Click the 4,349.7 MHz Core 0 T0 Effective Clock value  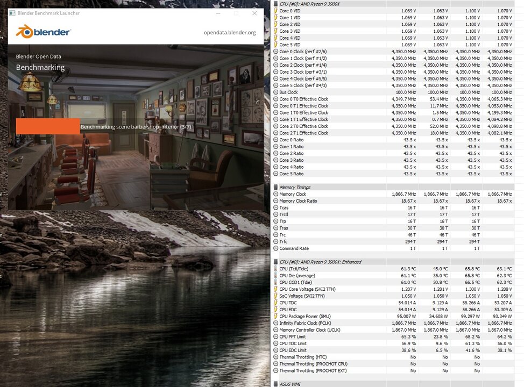(x=403, y=99)
